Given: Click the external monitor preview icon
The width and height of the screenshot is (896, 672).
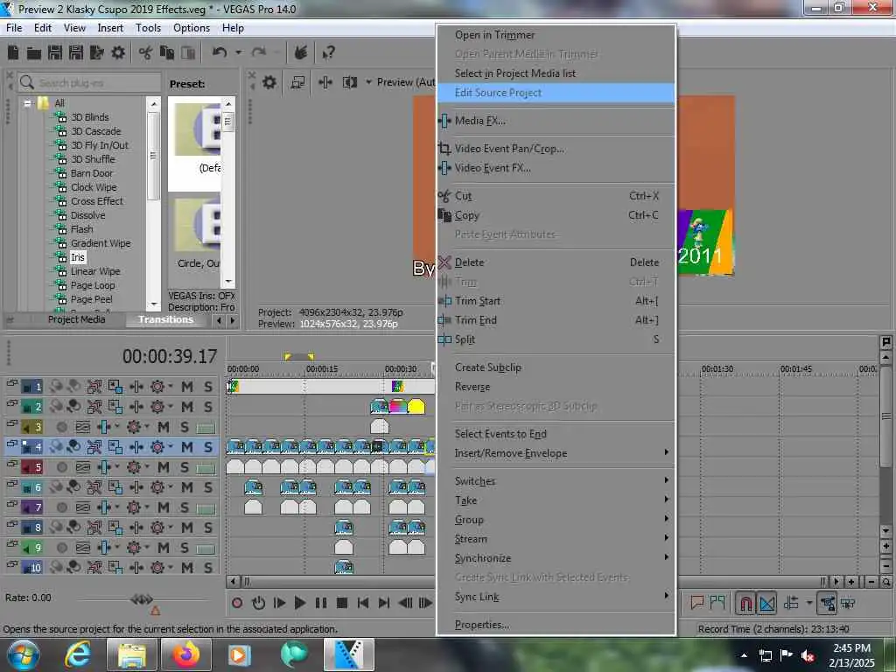Looking at the screenshot, I should (297, 82).
